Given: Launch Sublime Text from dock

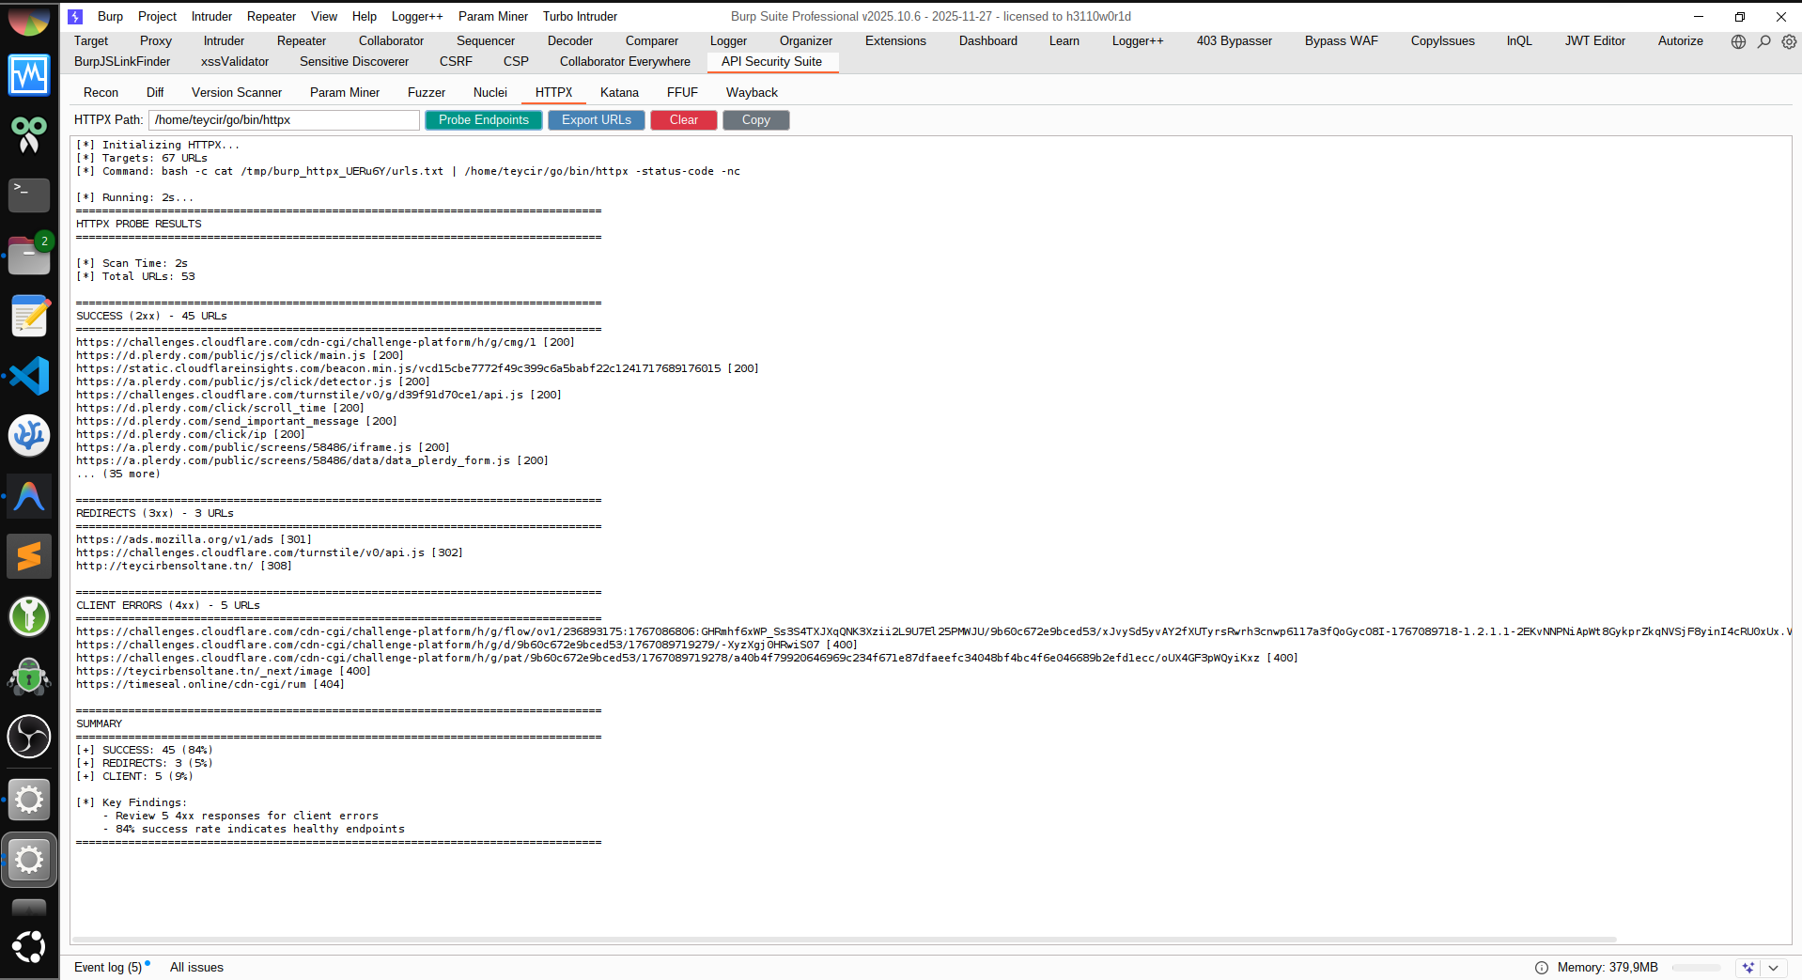Looking at the screenshot, I should (x=29, y=556).
